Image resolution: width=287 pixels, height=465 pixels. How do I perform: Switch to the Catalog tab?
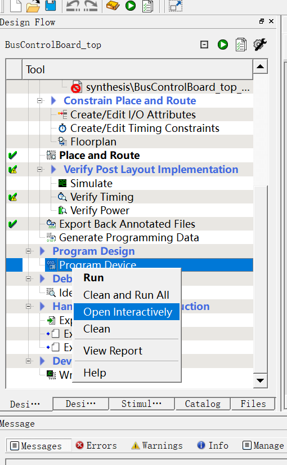tap(203, 404)
